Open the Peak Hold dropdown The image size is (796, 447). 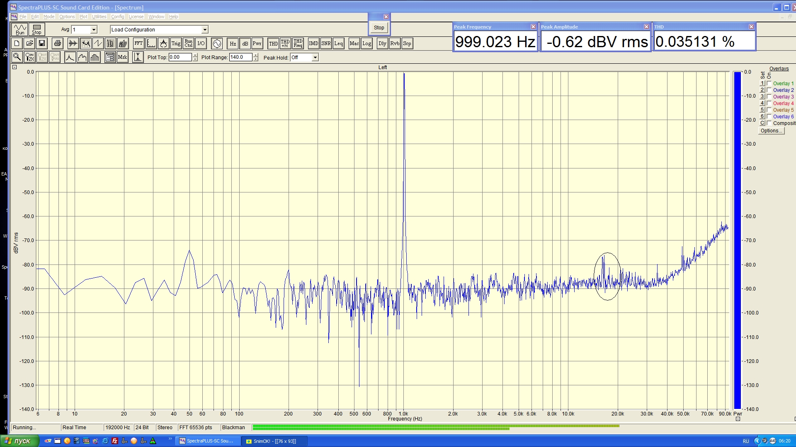point(315,58)
